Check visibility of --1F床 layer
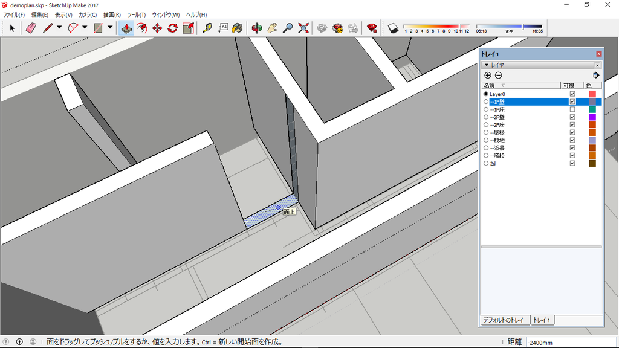619x348 pixels. [x=572, y=109]
